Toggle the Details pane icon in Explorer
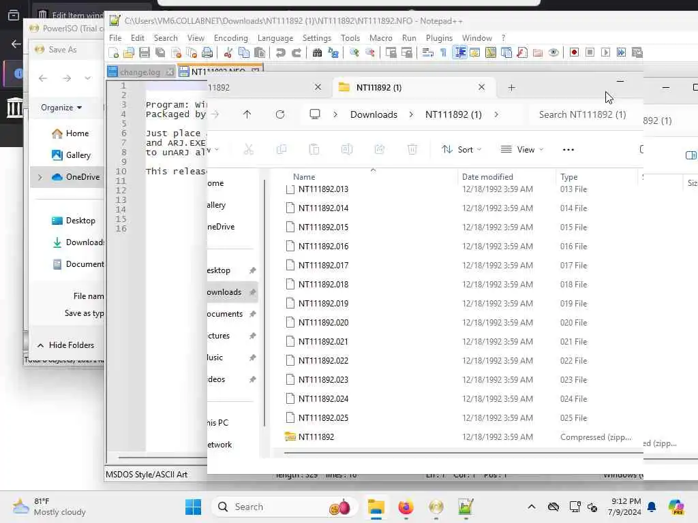This screenshot has height=523, width=698. point(691,155)
